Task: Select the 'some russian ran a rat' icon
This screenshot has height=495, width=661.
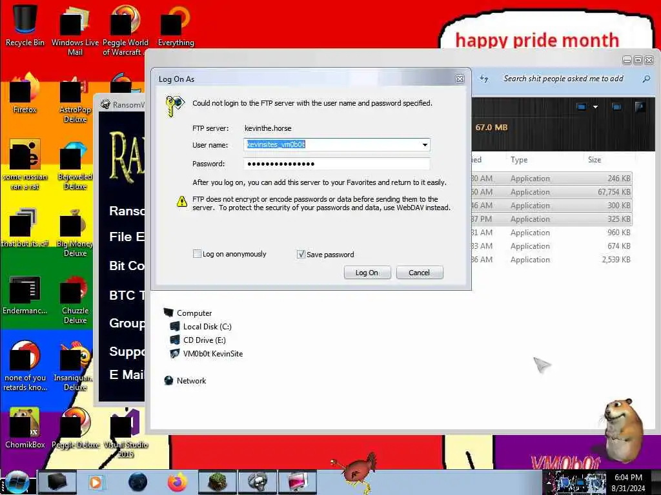Action: coord(25,165)
